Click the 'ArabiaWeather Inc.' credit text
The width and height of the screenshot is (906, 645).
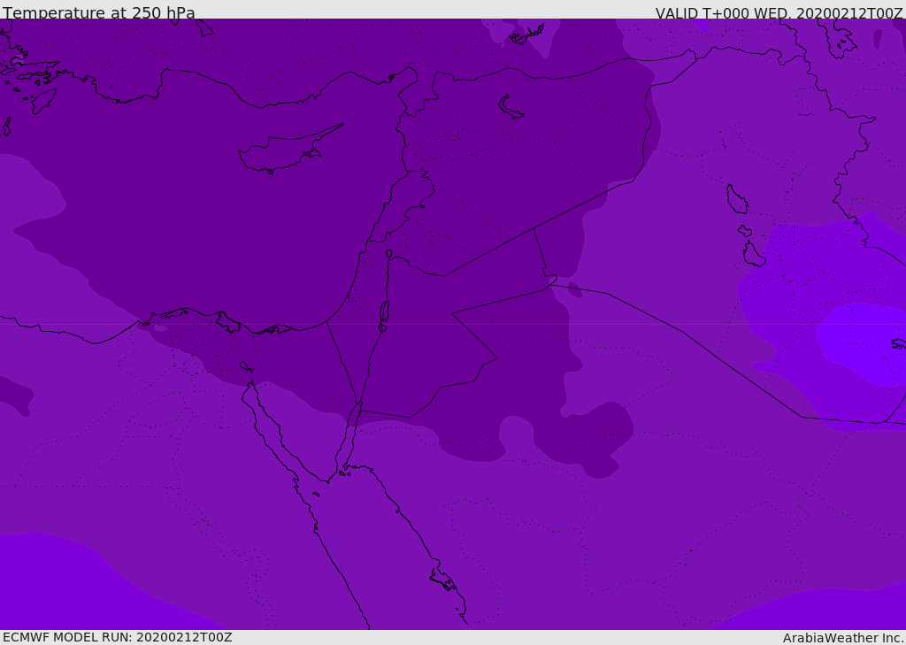tap(843, 638)
